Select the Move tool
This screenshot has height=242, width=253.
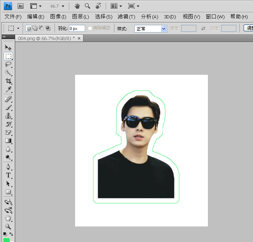click(x=8, y=48)
